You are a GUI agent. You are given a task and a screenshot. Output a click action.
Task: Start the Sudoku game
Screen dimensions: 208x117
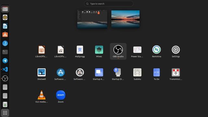coord(137,74)
